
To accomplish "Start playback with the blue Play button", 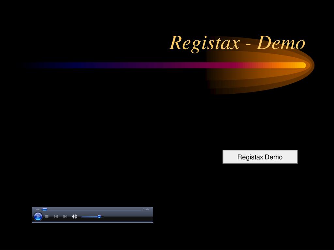I will click(x=38, y=216).
